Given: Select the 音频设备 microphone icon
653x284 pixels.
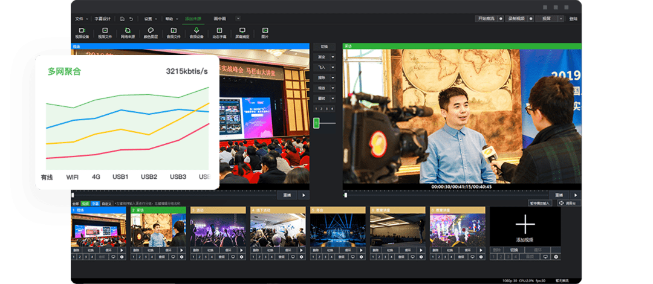Looking at the screenshot, I should tap(196, 31).
